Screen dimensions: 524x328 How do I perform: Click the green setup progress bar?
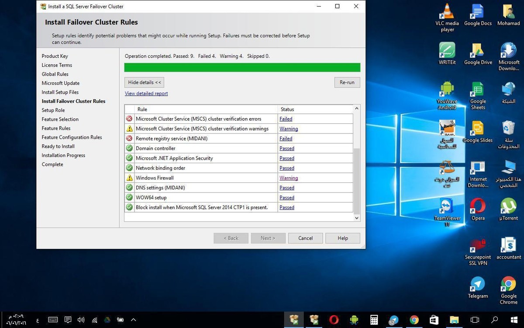coord(242,67)
